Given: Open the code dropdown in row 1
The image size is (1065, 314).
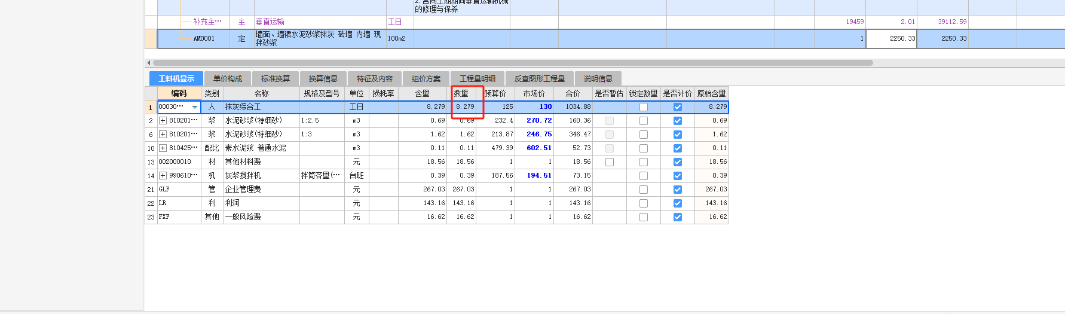Looking at the screenshot, I should [x=194, y=107].
